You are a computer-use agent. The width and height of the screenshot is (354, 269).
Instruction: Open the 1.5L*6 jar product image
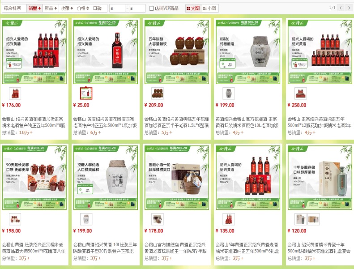pos(177,52)
